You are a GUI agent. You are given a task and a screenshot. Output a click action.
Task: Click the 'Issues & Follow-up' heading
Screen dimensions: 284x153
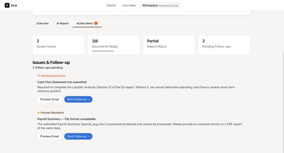click(51, 62)
